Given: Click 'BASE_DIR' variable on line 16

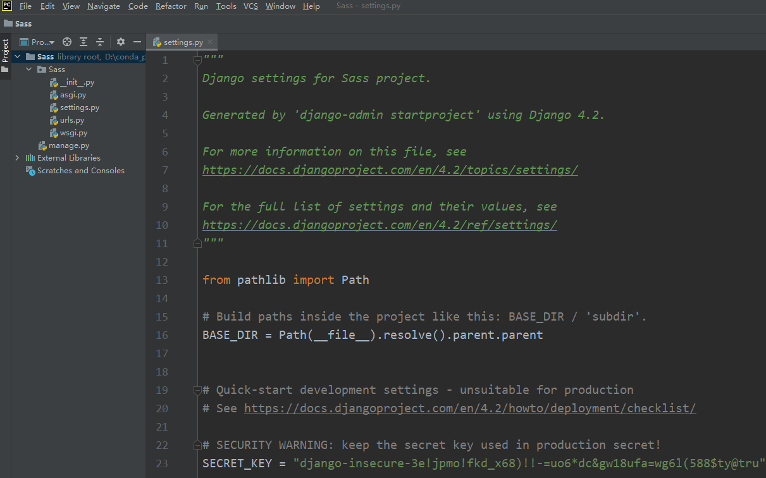Looking at the screenshot, I should click(x=230, y=335).
